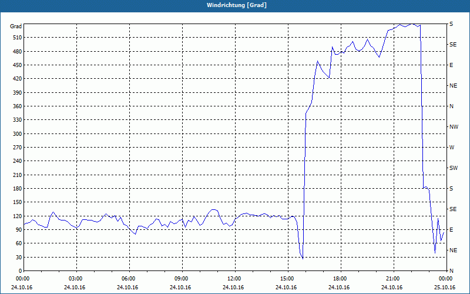470x294 pixels.
Task: Select the 90 y-axis value
Action: pos(19,230)
